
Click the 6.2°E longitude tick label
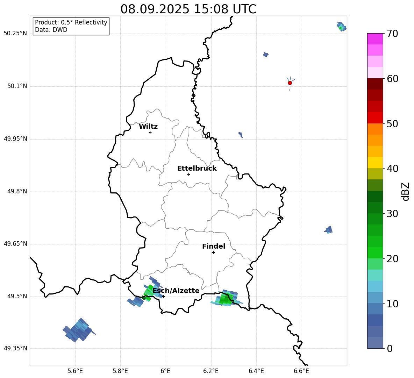tap(211, 371)
